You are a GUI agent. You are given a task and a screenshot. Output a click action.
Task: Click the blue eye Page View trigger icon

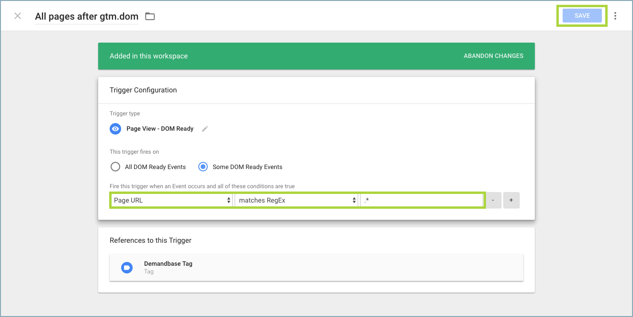tap(115, 129)
